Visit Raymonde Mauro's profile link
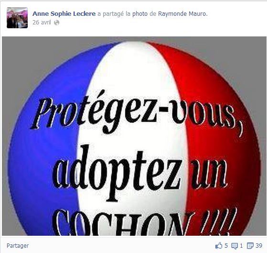Image resolution: width=267 pixels, height=253 pixels. [x=182, y=14]
